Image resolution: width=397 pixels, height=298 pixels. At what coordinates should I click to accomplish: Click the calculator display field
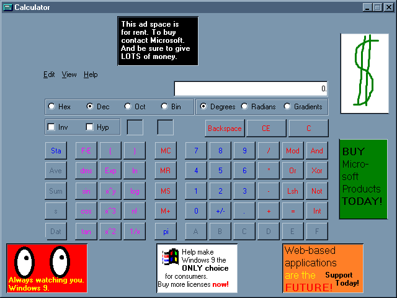251,89
